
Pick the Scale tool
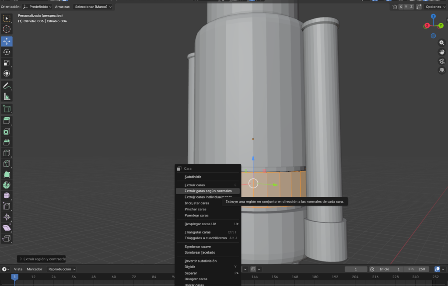(7, 63)
